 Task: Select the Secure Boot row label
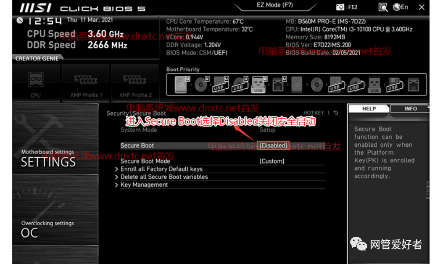pyautogui.click(x=137, y=145)
